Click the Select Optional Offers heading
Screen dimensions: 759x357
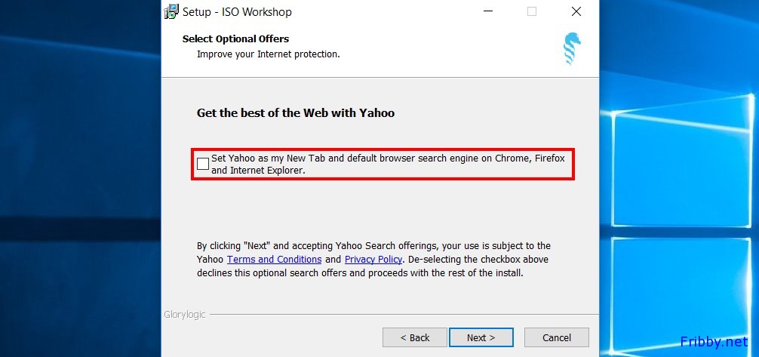coord(235,39)
